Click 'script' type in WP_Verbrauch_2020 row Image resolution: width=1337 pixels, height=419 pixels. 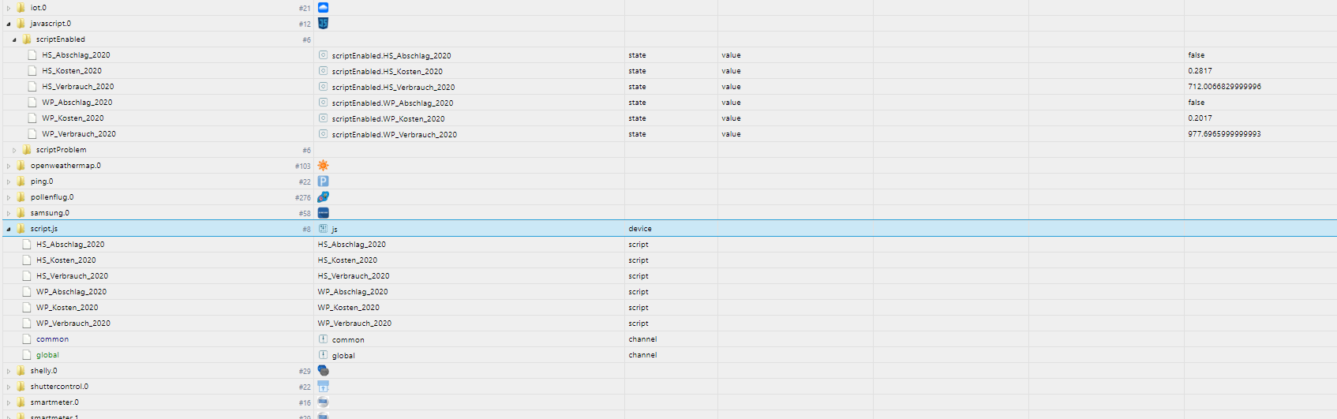pyautogui.click(x=639, y=324)
